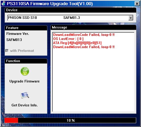Click the 'OS LastError : [ 0 ]' line
The height and width of the screenshot is (127, 141).
click(68, 39)
